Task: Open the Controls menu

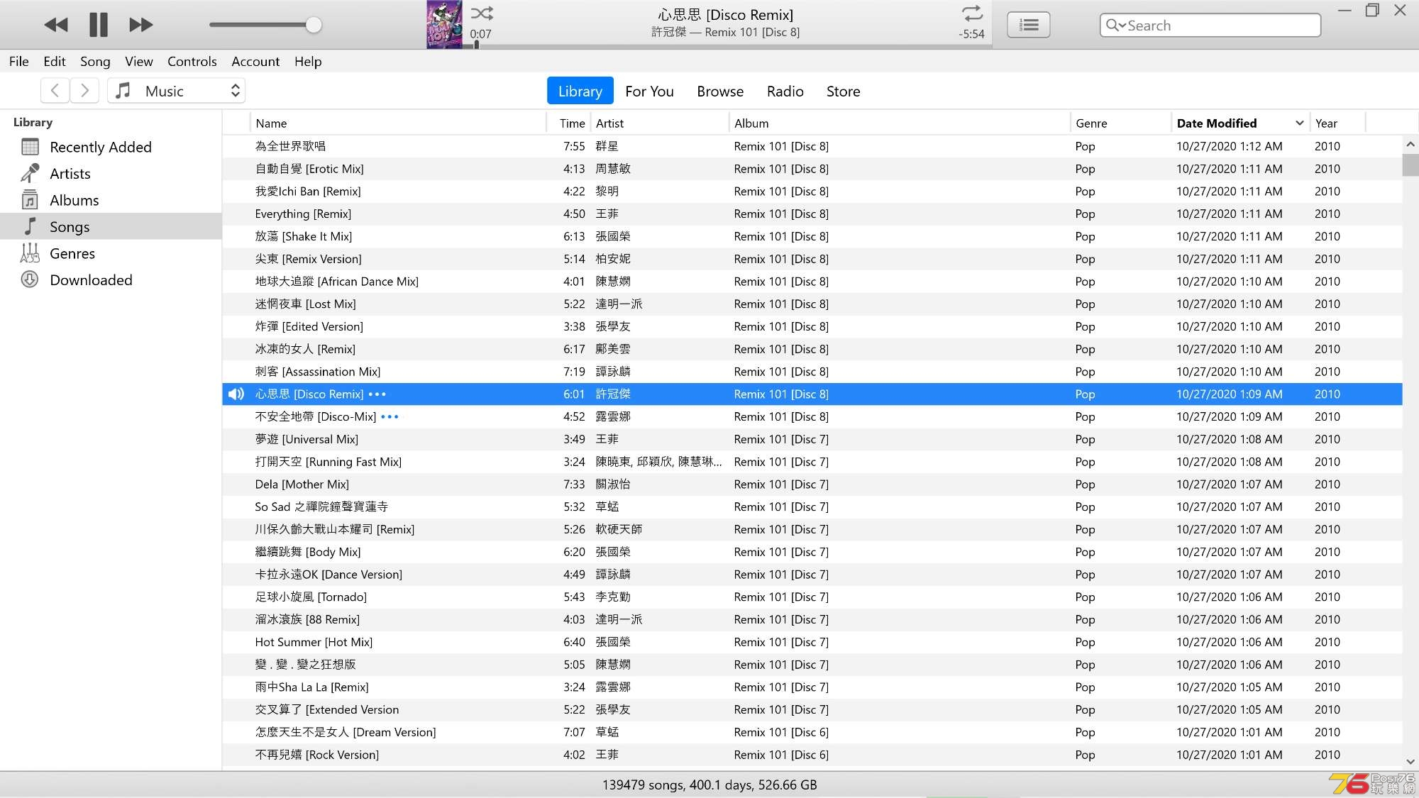Action: point(192,62)
